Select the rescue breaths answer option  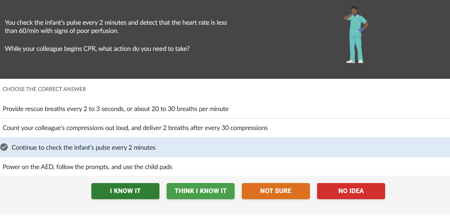[116, 109]
